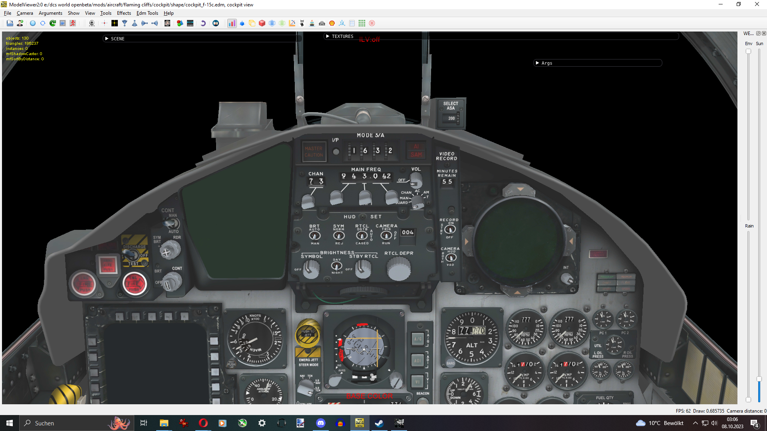Viewport: 767px width, 431px height.
Task: Click the red ILV:off overlay text
Action: (x=370, y=40)
